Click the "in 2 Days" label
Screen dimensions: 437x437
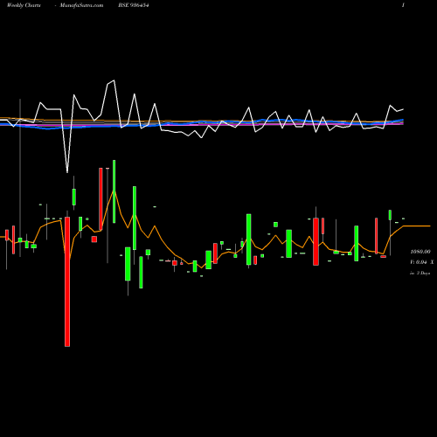420,274
